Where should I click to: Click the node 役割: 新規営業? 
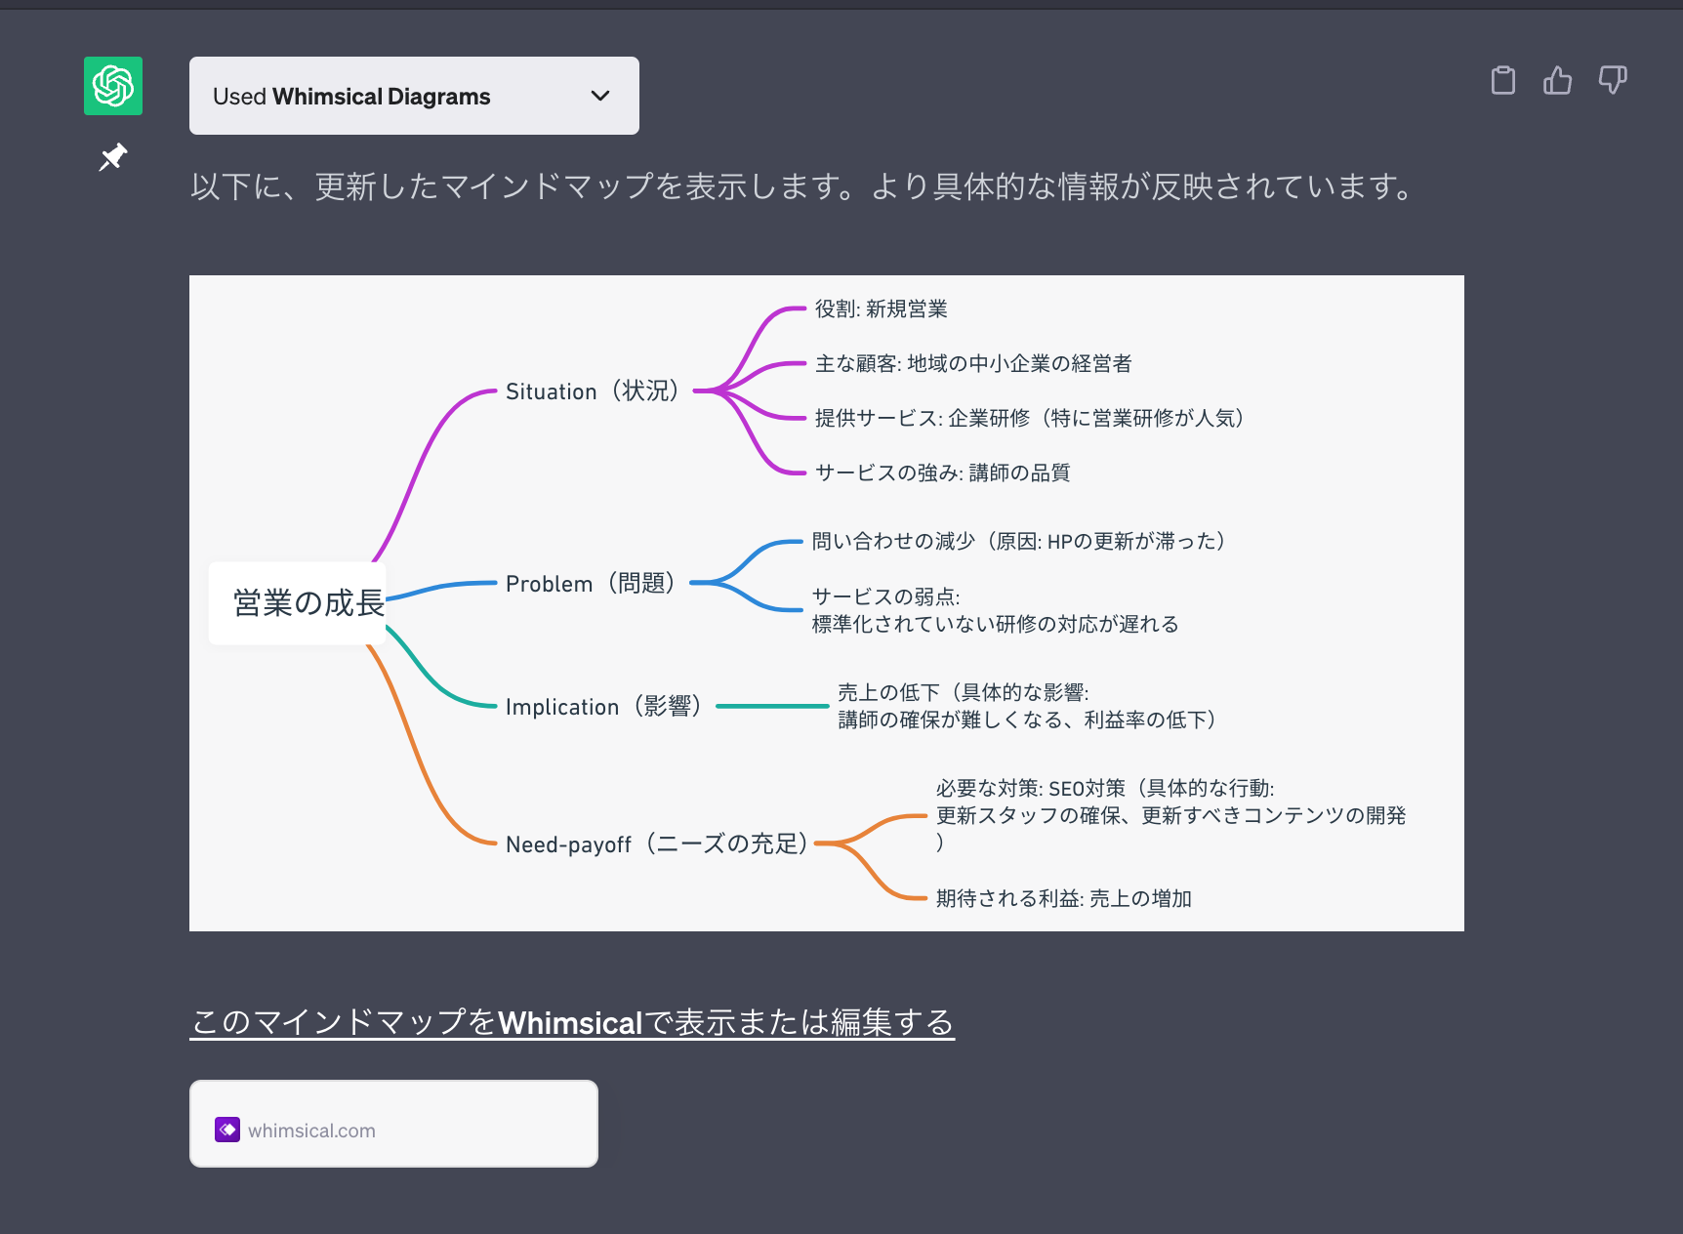[x=882, y=309]
